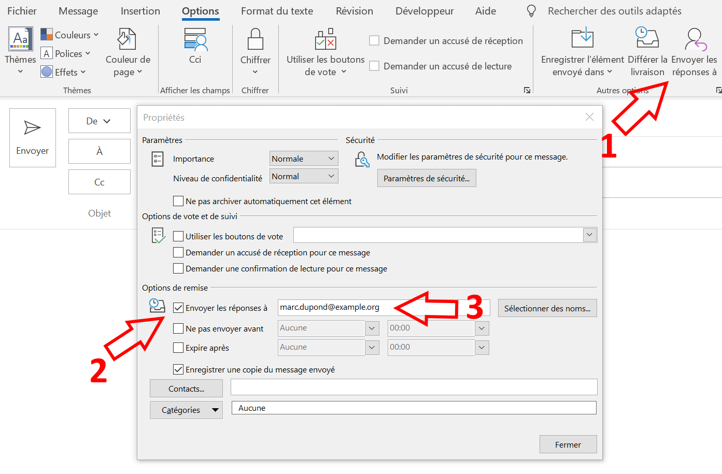Check Demander une confirmation de lecture pour ce message
Image resolution: width=722 pixels, height=474 pixels.
178,268
